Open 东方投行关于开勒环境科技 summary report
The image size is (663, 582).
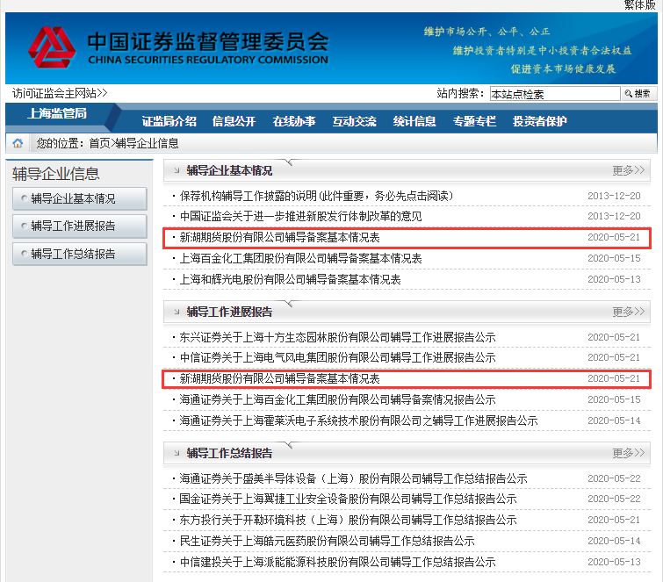(348, 520)
